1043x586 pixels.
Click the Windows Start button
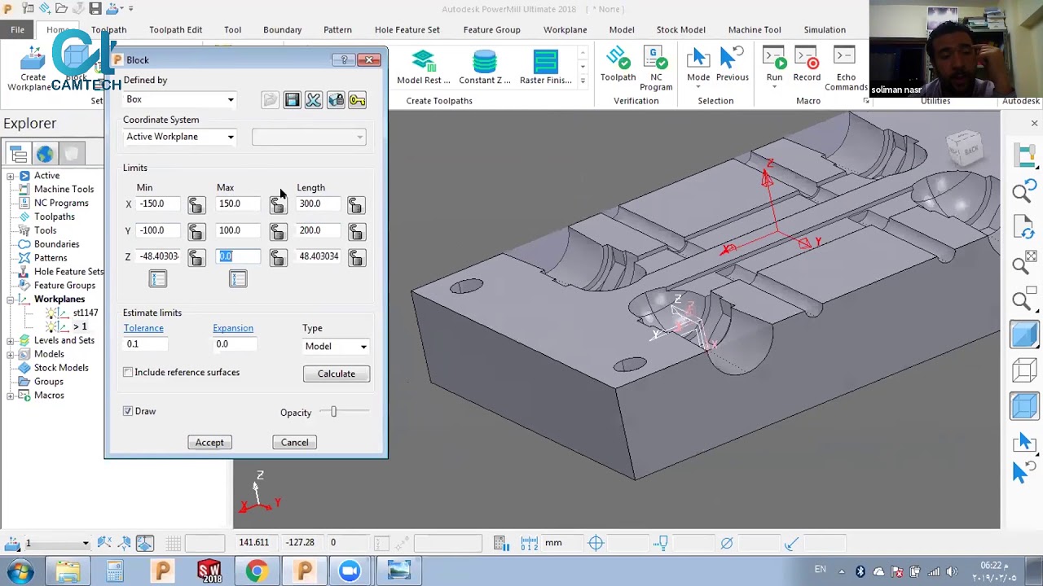point(20,571)
